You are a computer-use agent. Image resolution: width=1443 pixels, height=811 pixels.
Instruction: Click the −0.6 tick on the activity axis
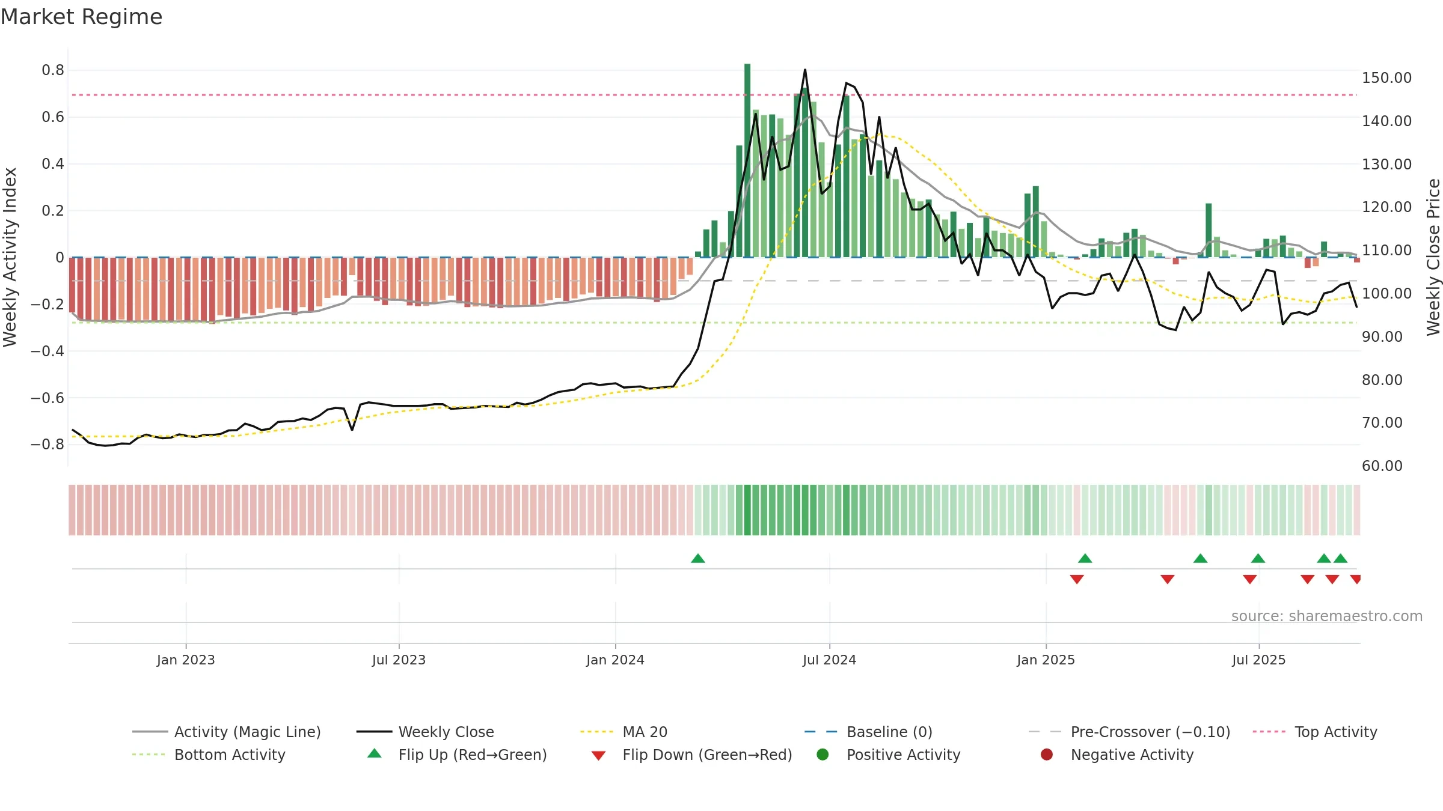(47, 398)
